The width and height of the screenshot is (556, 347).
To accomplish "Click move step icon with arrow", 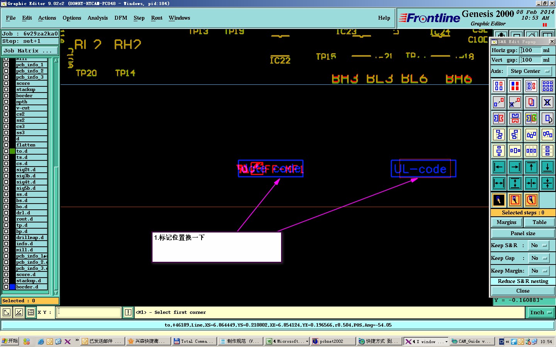I will (x=499, y=102).
